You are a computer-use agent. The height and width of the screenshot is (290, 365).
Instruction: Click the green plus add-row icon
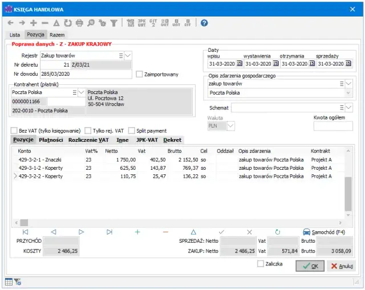[137, 232]
